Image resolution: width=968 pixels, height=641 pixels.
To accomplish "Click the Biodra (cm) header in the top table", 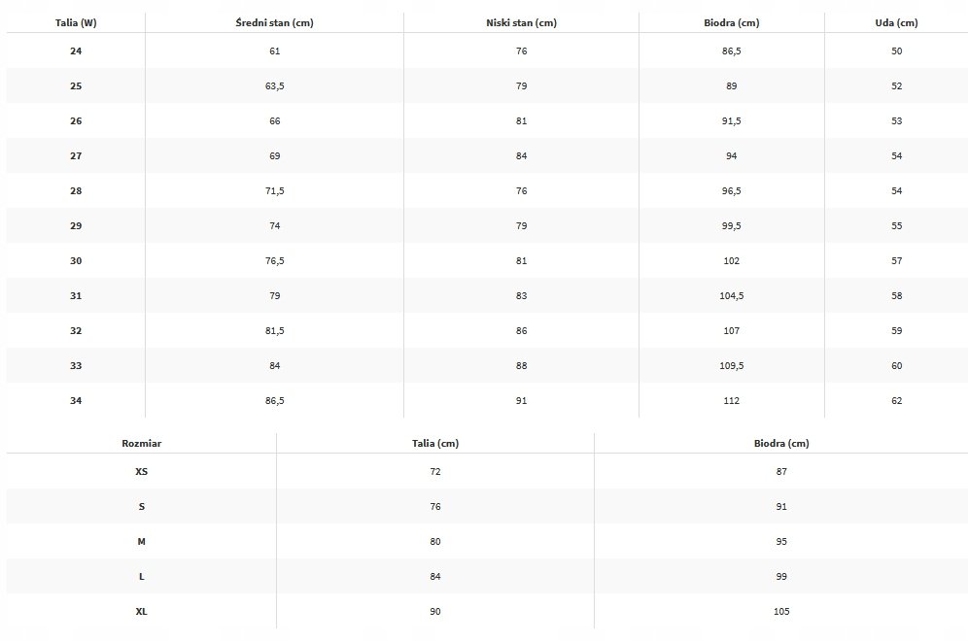I will [731, 22].
